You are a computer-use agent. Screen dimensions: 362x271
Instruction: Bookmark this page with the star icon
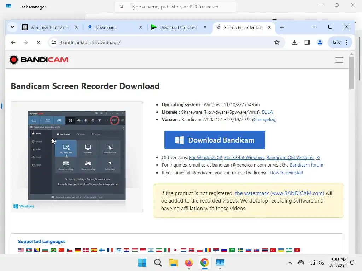[x=276, y=42]
